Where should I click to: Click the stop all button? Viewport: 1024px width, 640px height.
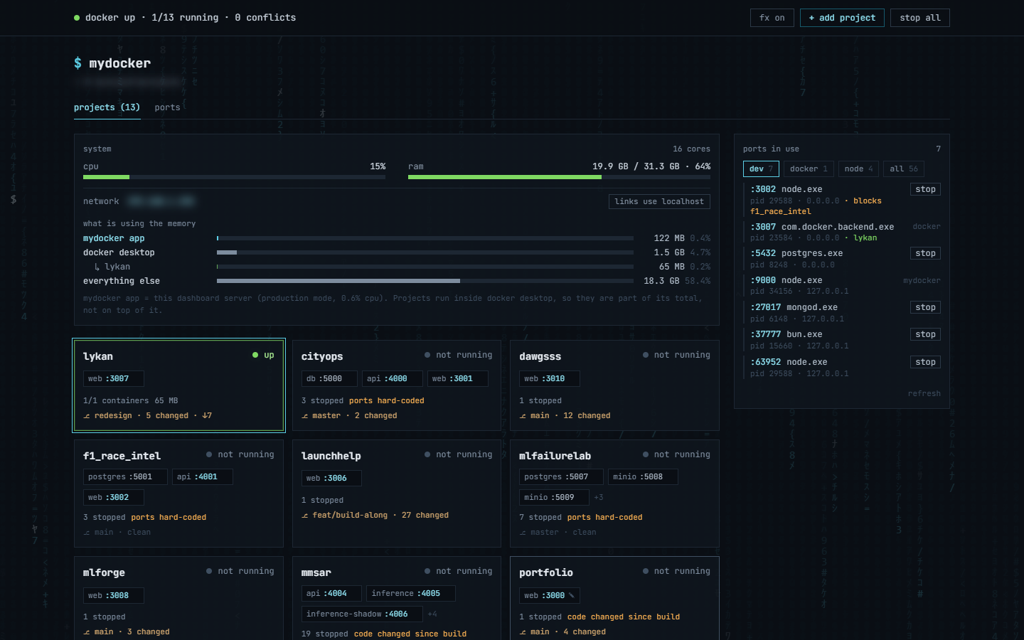point(920,18)
